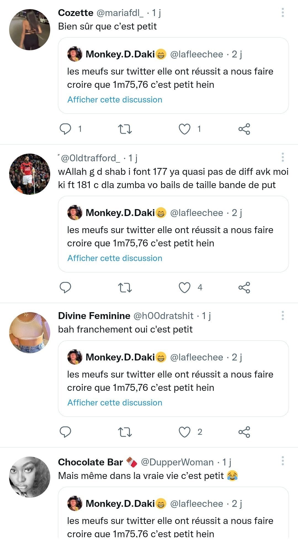Open more options for @Oldtrafford_ tweet
Viewport: 298px width, 540px height.
pos(283,157)
